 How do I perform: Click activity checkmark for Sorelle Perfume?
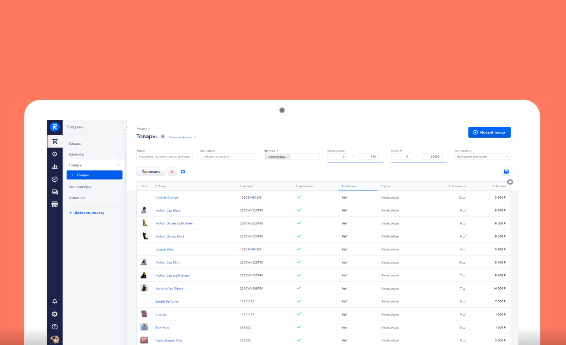point(299,301)
